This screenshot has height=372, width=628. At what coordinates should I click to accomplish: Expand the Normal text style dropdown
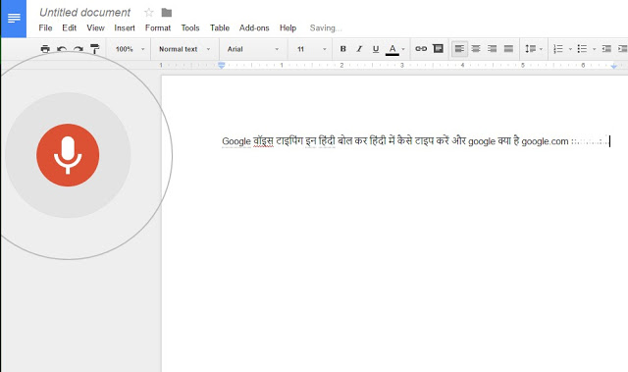(x=184, y=49)
